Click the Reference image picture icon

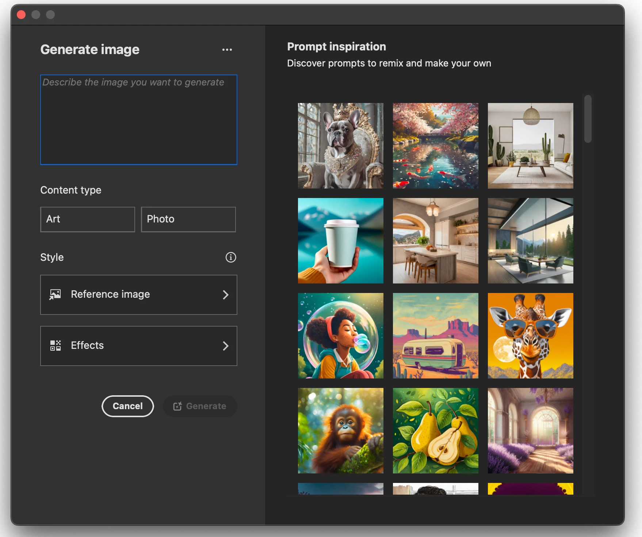(x=55, y=294)
